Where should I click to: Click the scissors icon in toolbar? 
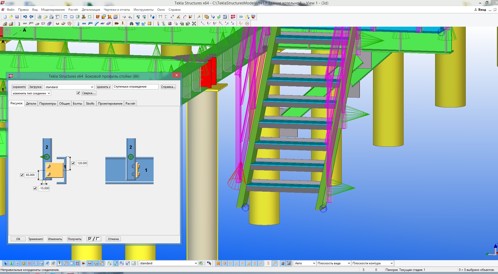pyautogui.click(x=84, y=17)
